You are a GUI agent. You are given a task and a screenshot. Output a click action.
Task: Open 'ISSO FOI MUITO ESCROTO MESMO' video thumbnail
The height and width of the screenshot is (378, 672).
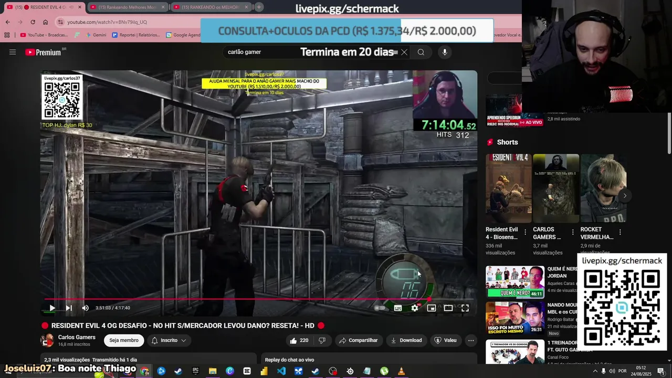[515, 318]
